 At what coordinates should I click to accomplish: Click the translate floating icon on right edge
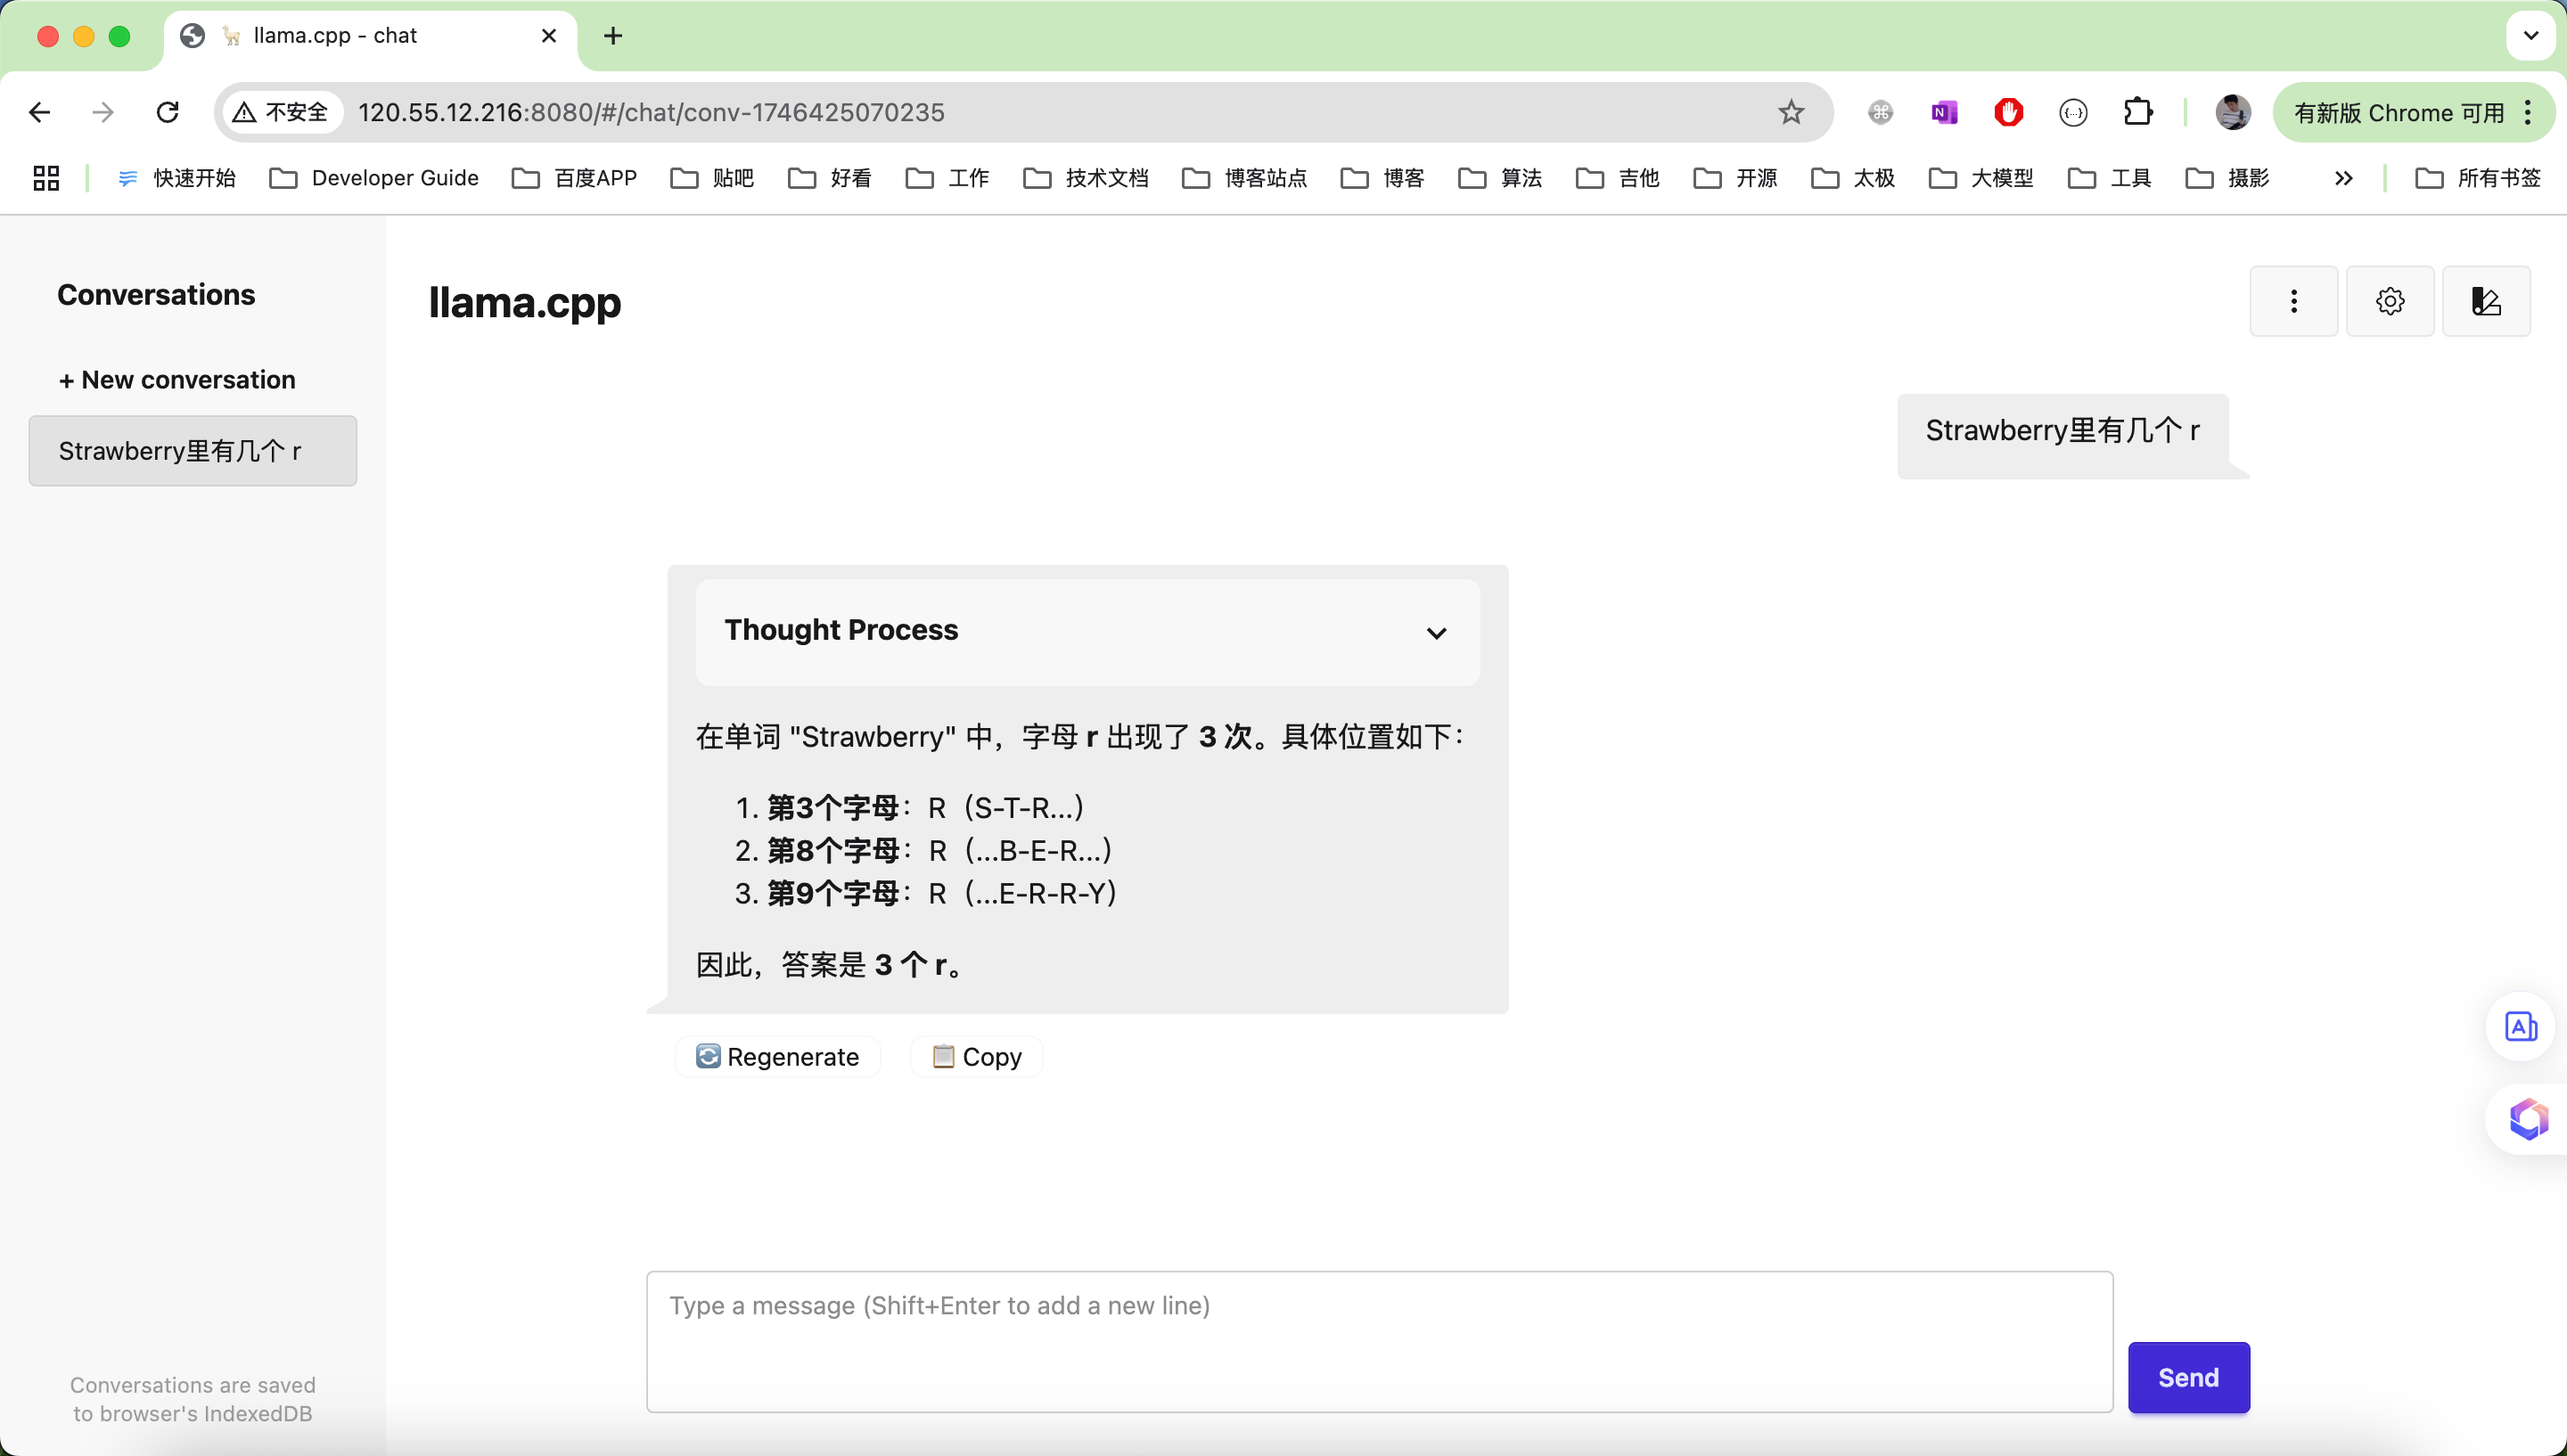click(x=2521, y=1027)
